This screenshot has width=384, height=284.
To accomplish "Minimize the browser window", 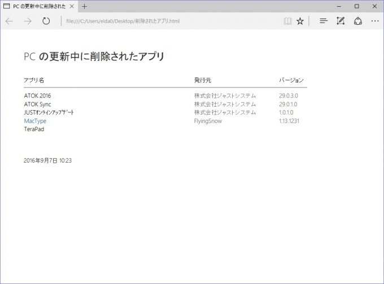I will [339, 6].
